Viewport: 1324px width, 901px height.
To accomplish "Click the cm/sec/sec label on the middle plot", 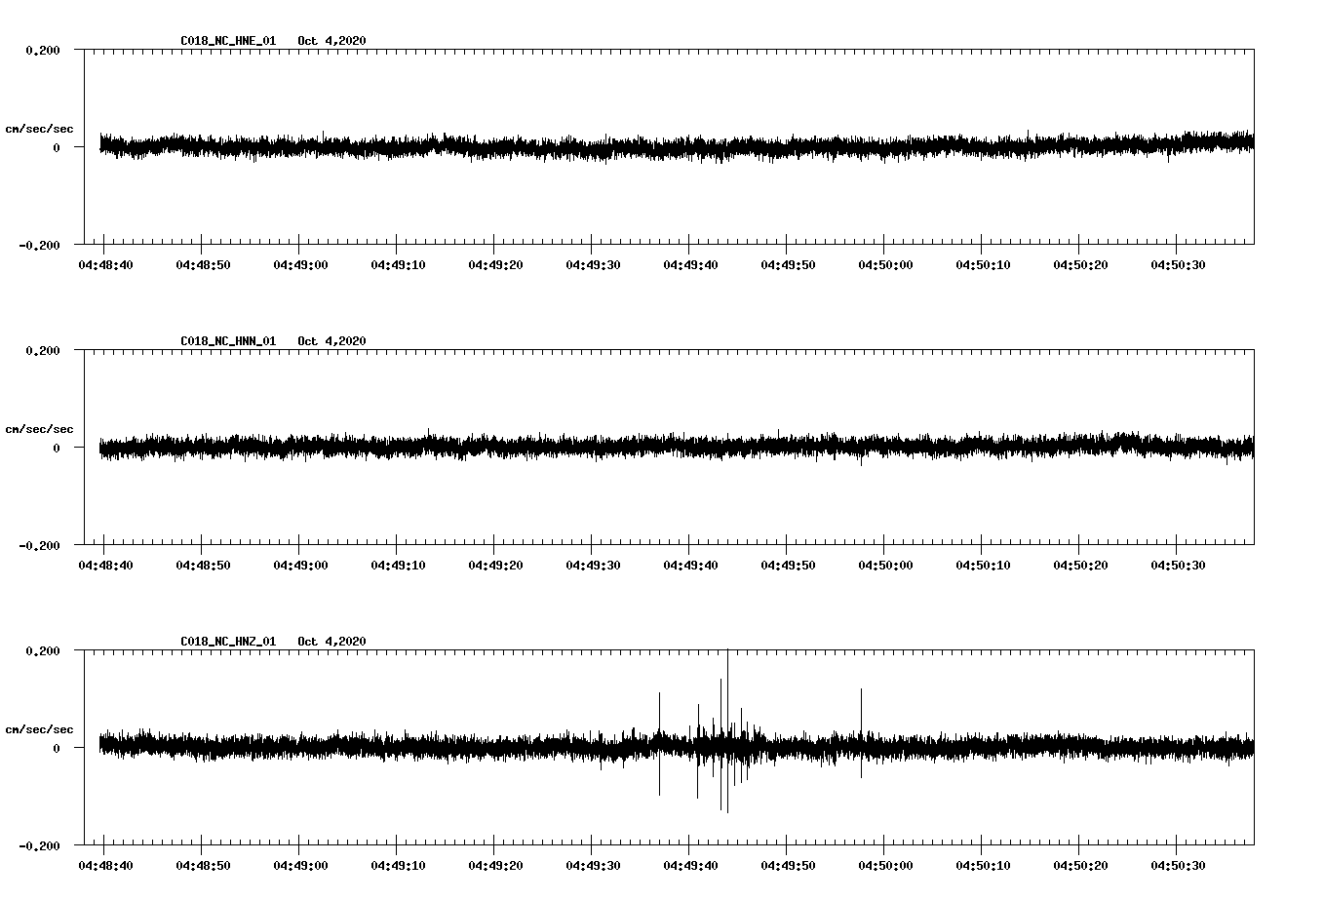I will pos(39,428).
